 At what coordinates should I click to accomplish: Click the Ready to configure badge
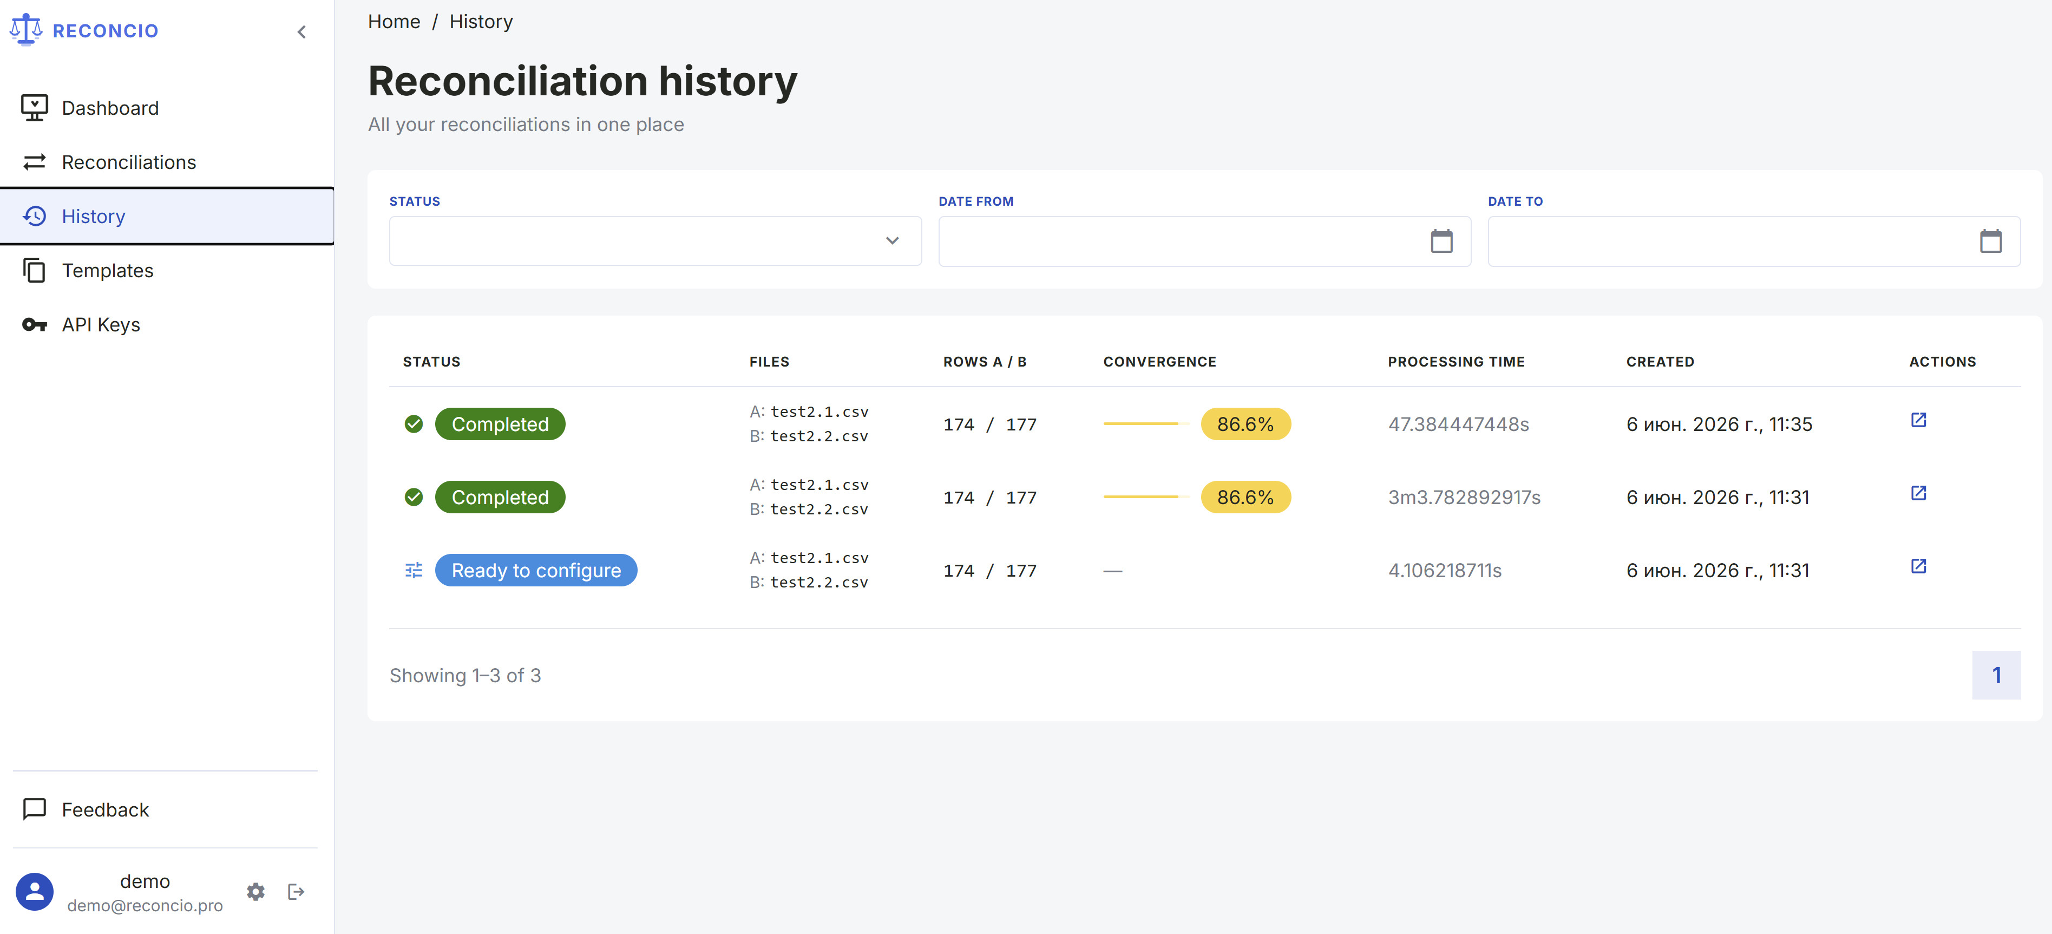coord(536,571)
